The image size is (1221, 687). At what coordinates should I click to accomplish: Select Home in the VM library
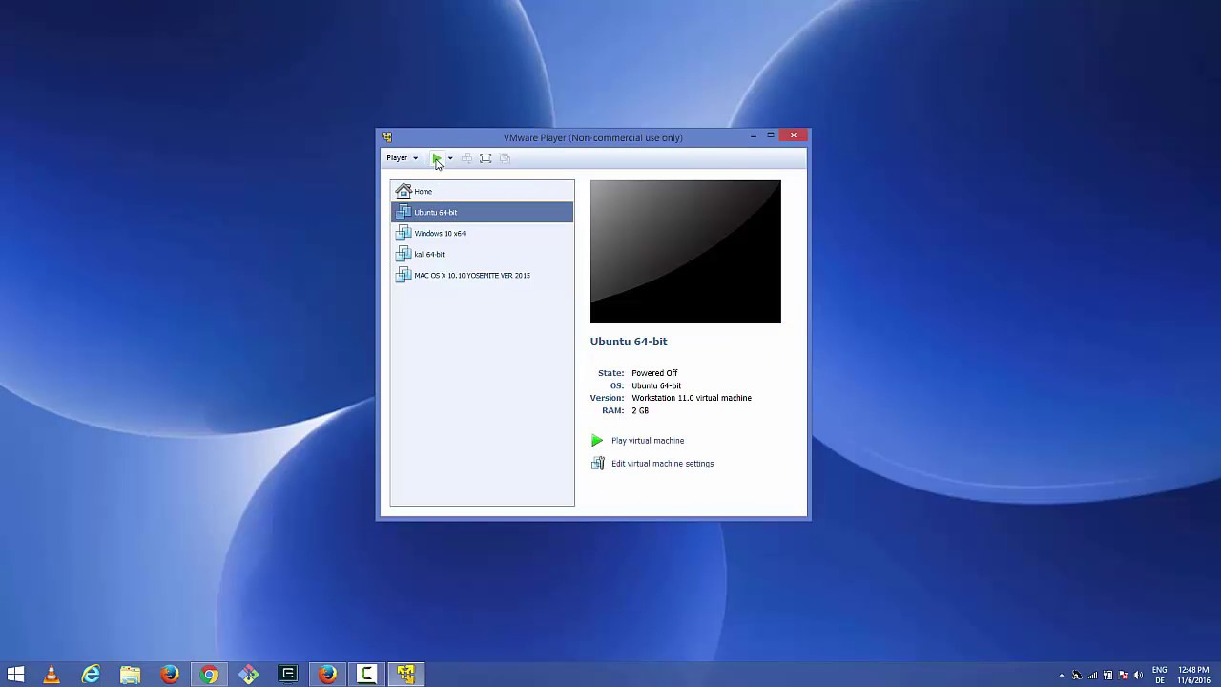pyautogui.click(x=482, y=191)
